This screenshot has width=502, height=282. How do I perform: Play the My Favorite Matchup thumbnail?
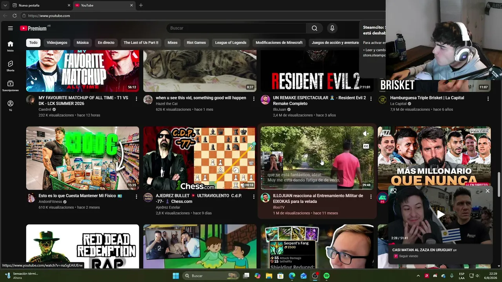83,71
